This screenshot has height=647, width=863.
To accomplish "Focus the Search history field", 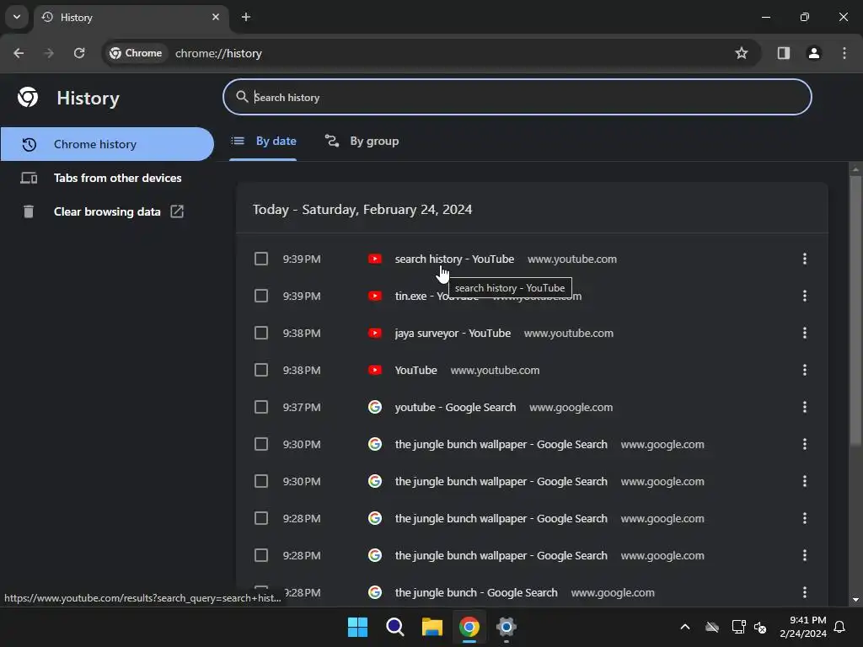I will 517,98.
